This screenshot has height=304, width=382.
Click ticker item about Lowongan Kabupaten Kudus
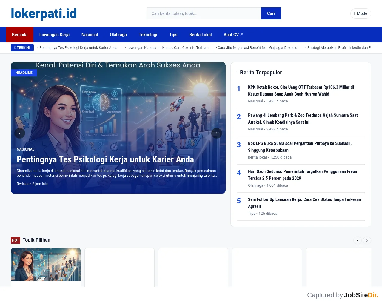pos(167,48)
